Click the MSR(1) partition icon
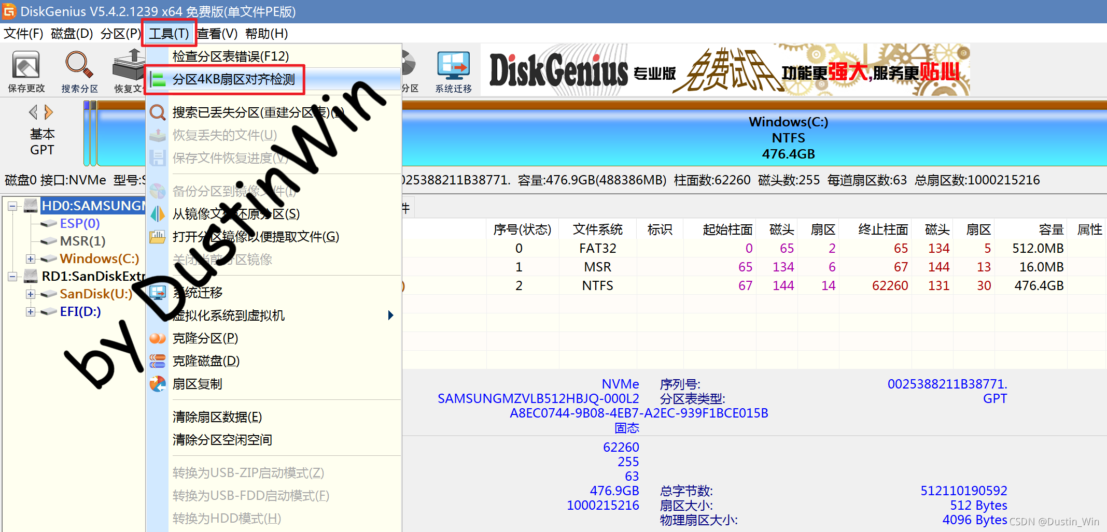The height and width of the screenshot is (532, 1107). pyautogui.click(x=49, y=241)
